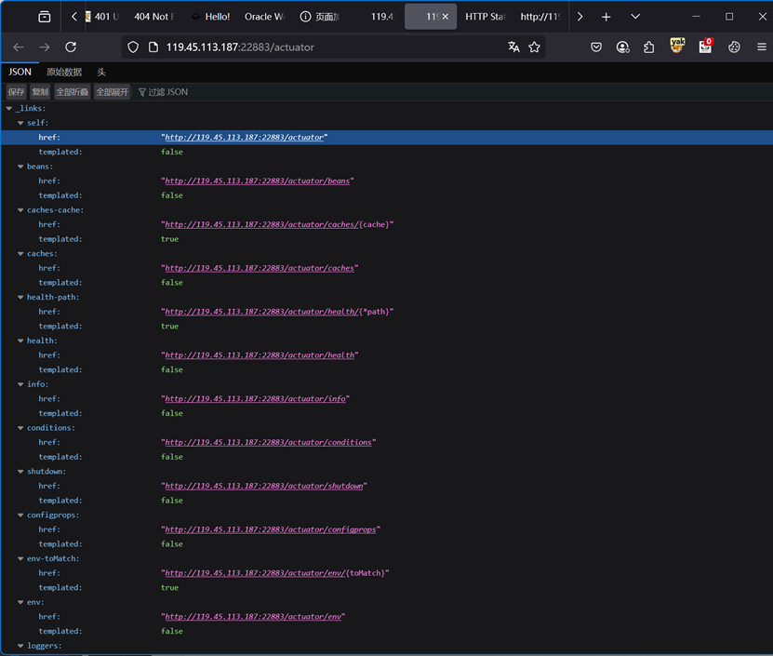Click the 全部折叠 (collapse all) button
Image resolution: width=773 pixels, height=656 pixels.
point(72,92)
